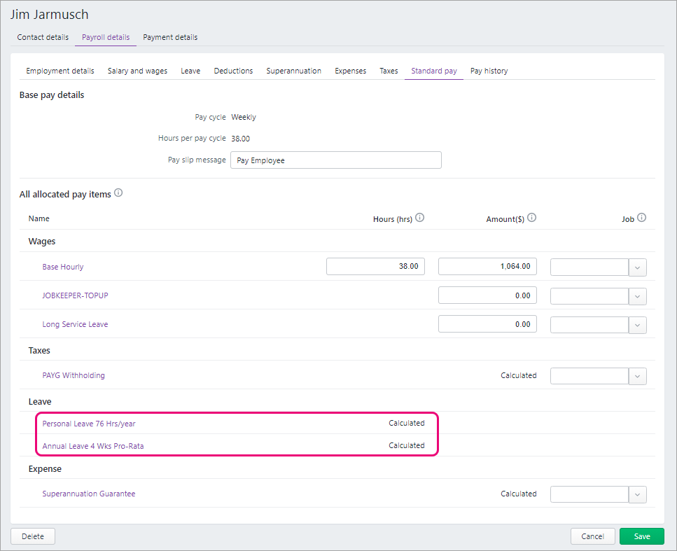Click the Job column info icon
Screen dimensions: 677x551
641,218
